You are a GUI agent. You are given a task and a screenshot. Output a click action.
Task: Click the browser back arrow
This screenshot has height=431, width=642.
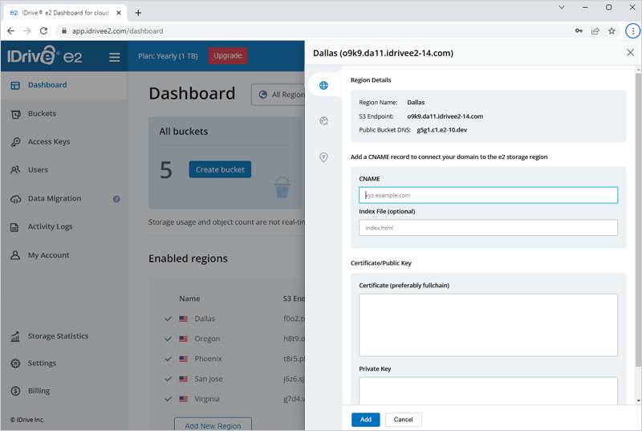[x=11, y=31]
